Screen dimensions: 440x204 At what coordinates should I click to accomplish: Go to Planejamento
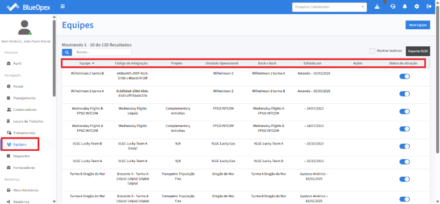pyautogui.click(x=24, y=98)
